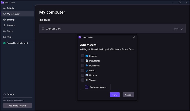Click the Account person icon

coord(4,25)
